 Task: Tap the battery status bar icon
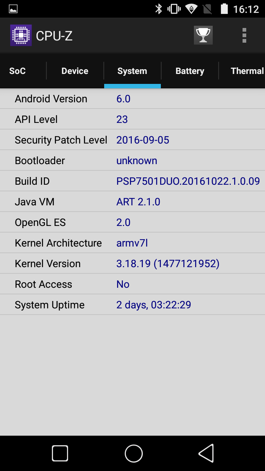[224, 9]
